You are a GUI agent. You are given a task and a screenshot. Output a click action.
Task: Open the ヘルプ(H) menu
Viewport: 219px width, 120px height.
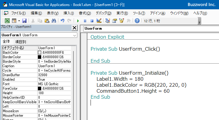tap(200, 13)
